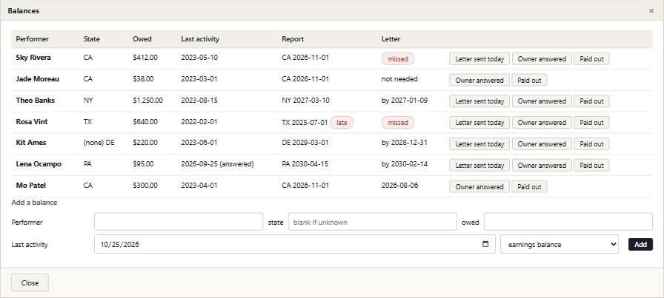Click '2026-09-25 (answered)' last activity cell
This screenshot has height=298, width=664.
tap(217, 164)
